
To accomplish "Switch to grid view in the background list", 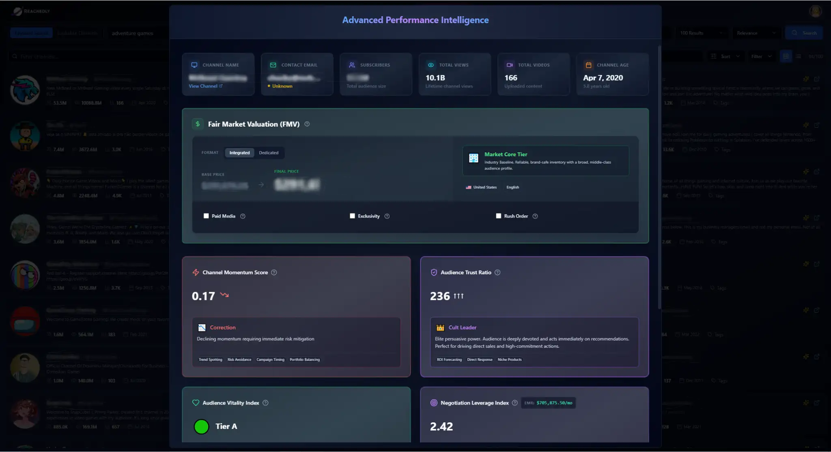I will tap(786, 56).
